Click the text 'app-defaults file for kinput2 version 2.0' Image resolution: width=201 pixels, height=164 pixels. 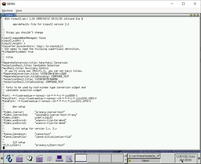(41, 24)
